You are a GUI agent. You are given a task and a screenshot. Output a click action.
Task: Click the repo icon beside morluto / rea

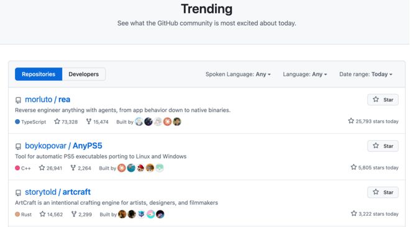click(x=18, y=100)
